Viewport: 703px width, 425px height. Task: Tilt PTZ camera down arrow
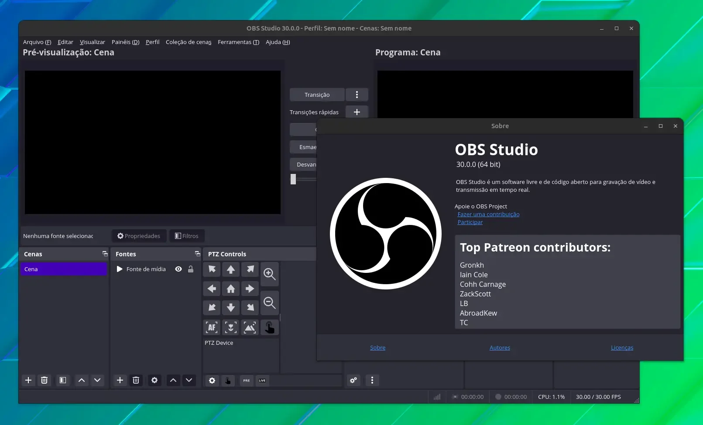pyautogui.click(x=231, y=308)
